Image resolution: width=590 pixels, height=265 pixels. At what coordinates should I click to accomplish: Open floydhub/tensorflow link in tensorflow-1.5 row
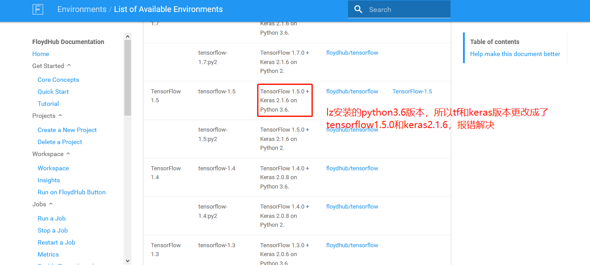click(352, 91)
